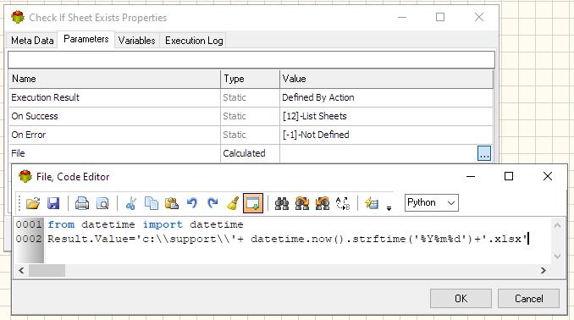The image size is (574, 320).
Task: Click the 'Defined By Action' value
Action: coord(318,97)
